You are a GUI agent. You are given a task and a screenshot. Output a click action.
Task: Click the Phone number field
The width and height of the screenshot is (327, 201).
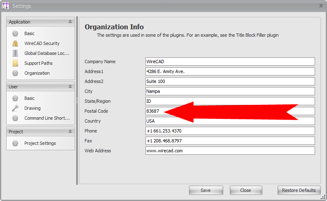(230, 131)
